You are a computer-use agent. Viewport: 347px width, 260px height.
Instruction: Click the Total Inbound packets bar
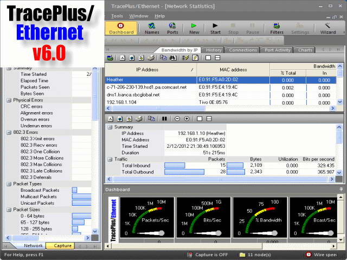(175, 165)
